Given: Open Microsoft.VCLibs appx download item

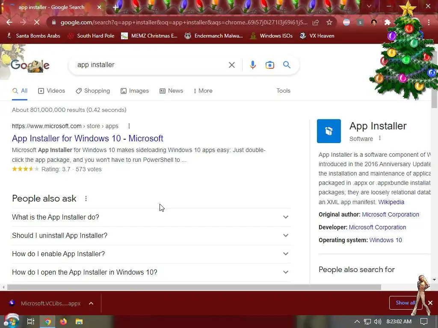Looking at the screenshot, I should 45,304.
